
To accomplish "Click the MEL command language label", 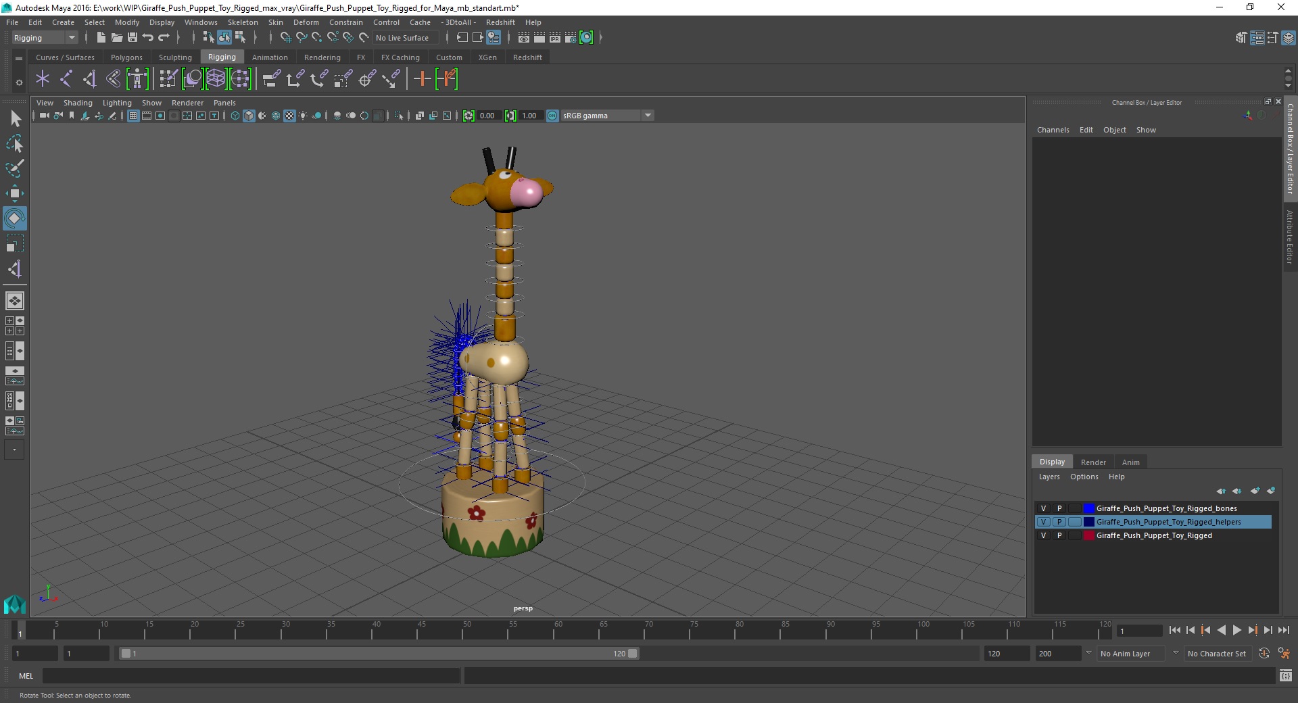I will coord(26,675).
